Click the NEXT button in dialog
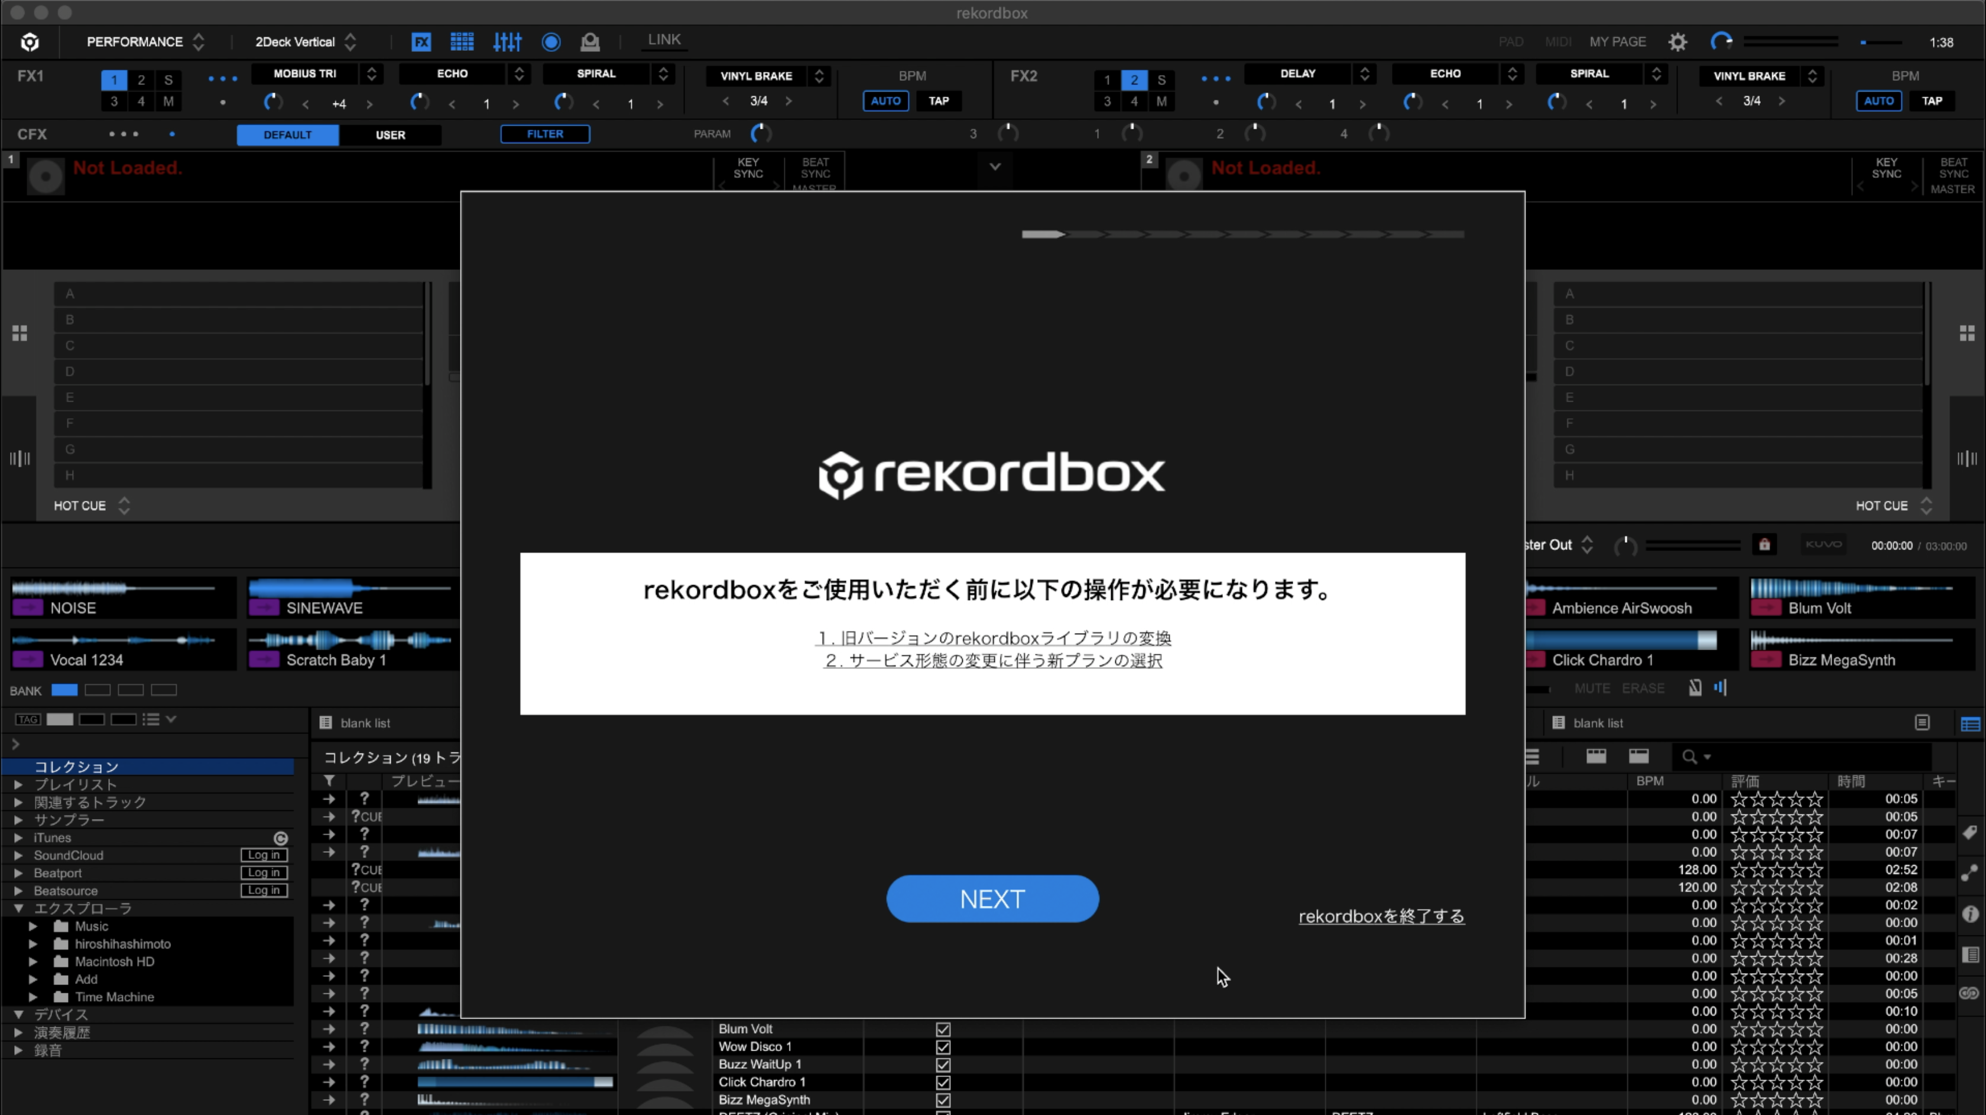 pyautogui.click(x=992, y=898)
